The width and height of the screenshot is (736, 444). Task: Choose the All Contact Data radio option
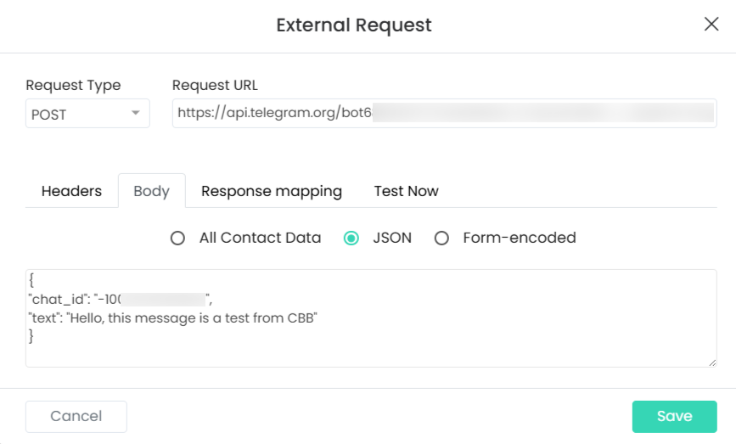click(x=177, y=239)
